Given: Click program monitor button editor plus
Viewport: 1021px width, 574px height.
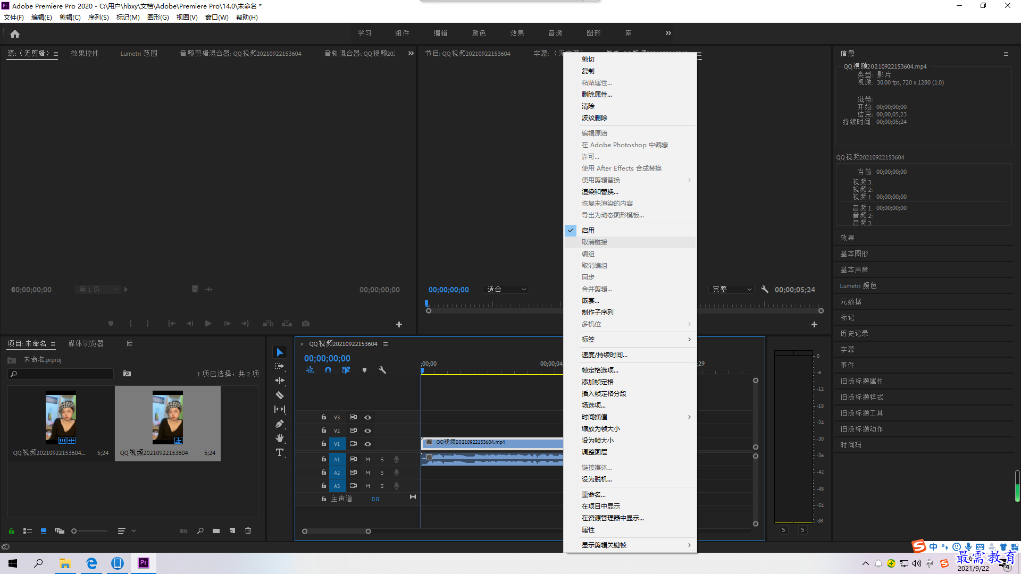Looking at the screenshot, I should [x=814, y=324].
